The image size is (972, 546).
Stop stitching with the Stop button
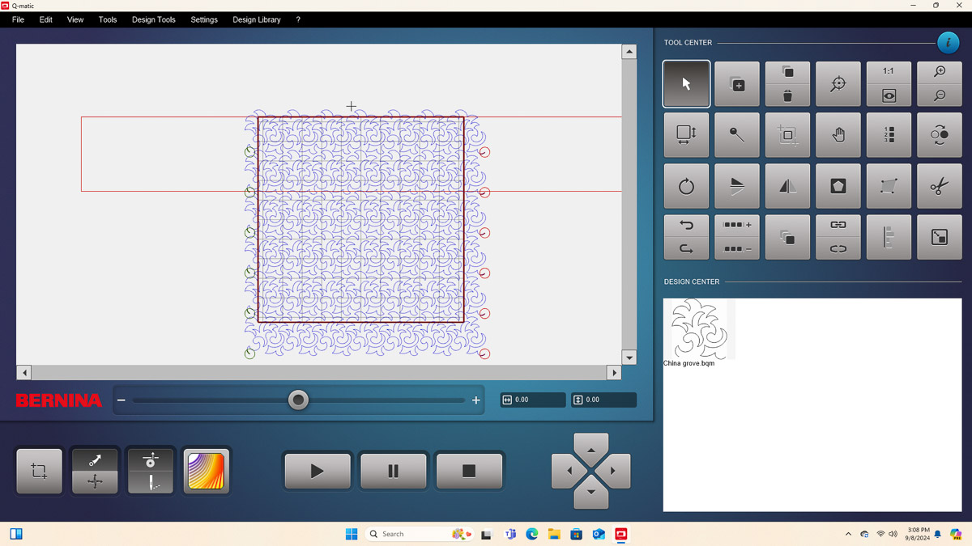(469, 471)
